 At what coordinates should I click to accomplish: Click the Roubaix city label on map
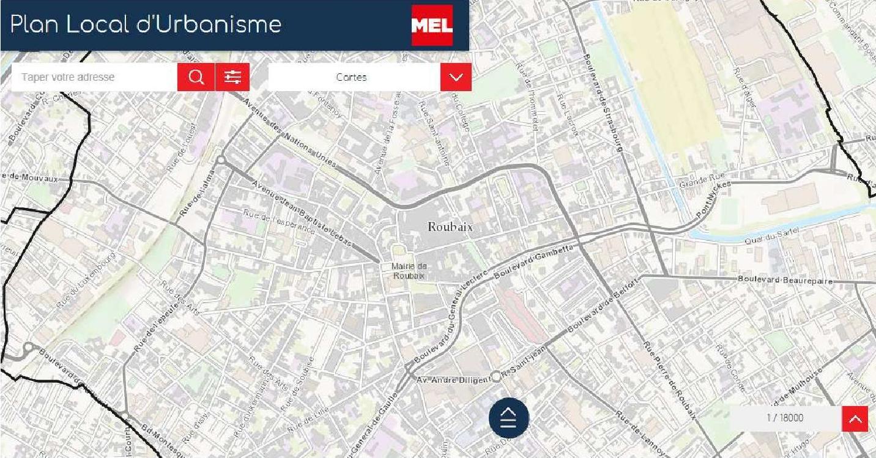pyautogui.click(x=450, y=227)
